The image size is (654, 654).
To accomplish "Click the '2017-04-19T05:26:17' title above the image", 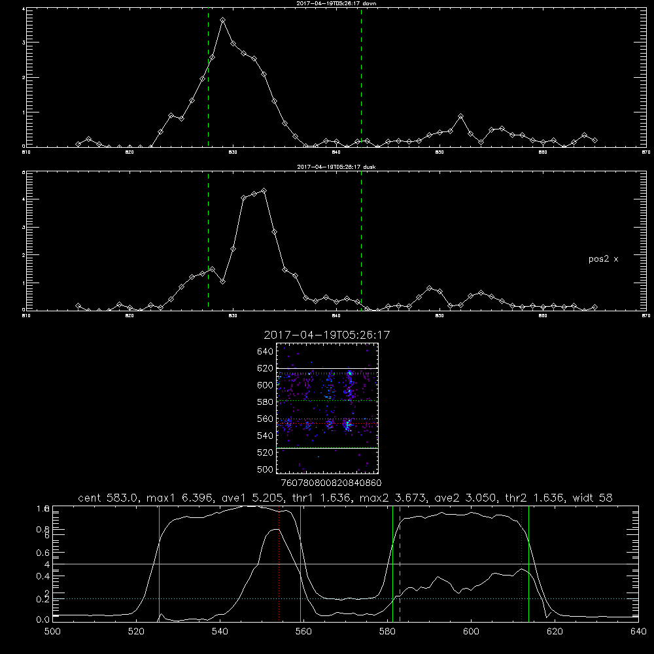I will [x=327, y=335].
